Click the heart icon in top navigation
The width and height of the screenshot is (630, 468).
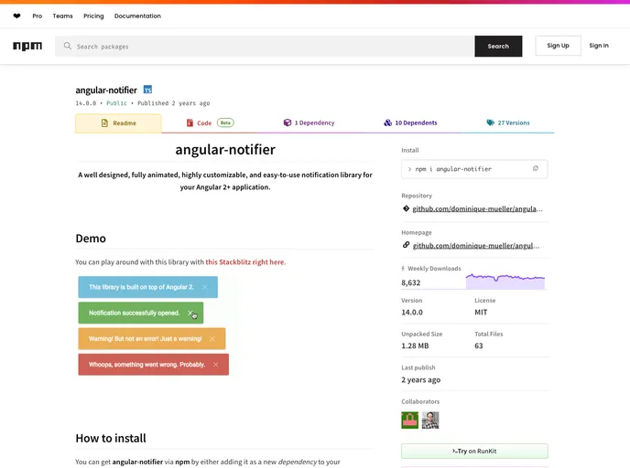16,16
